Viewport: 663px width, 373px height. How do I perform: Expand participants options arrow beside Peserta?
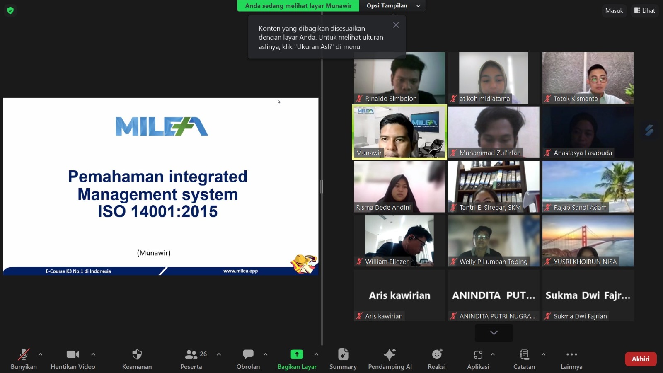[219, 354]
